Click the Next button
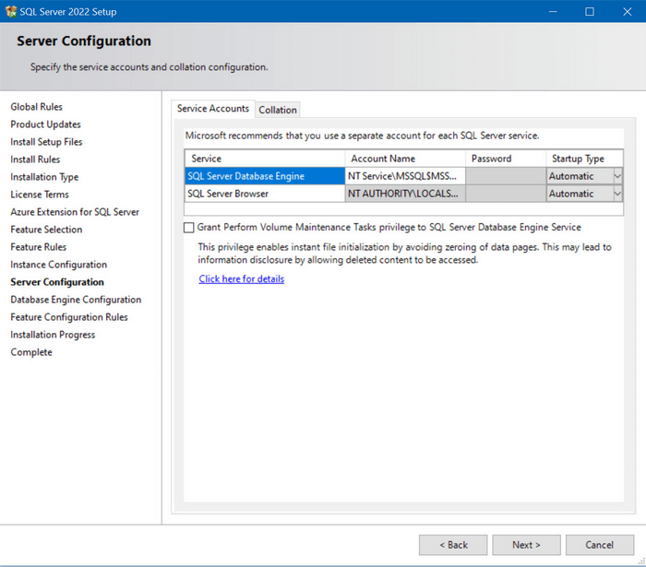This screenshot has width=646, height=567. point(526,545)
